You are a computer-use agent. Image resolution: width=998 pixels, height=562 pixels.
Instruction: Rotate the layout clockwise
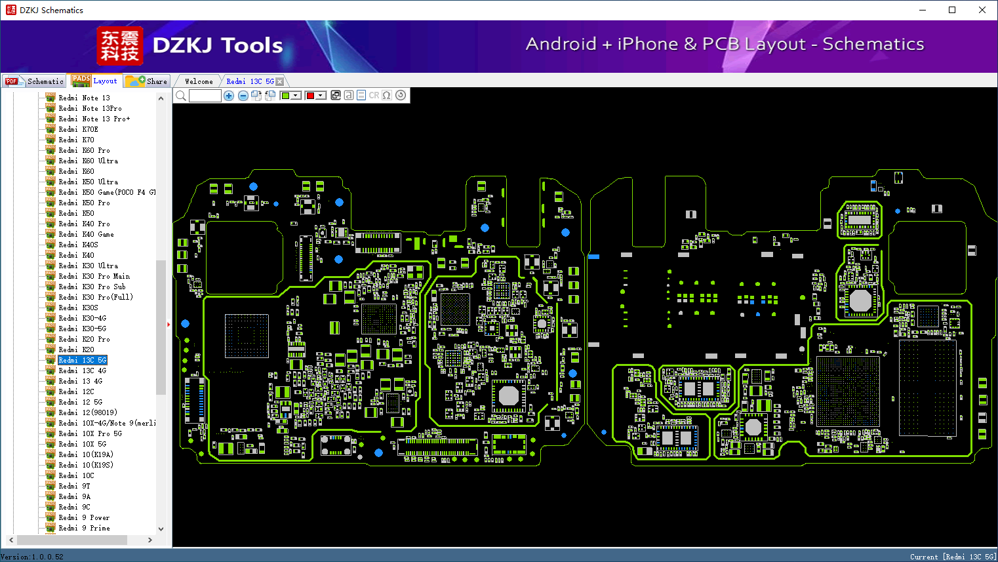click(x=256, y=96)
